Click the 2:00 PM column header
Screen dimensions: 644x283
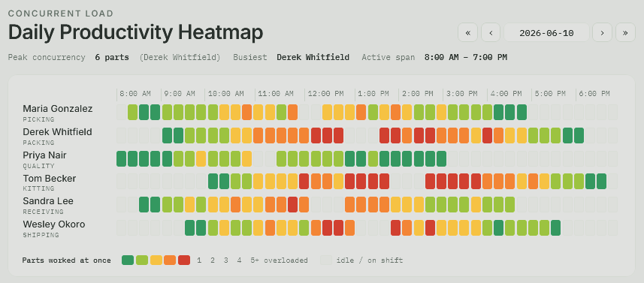(x=417, y=94)
